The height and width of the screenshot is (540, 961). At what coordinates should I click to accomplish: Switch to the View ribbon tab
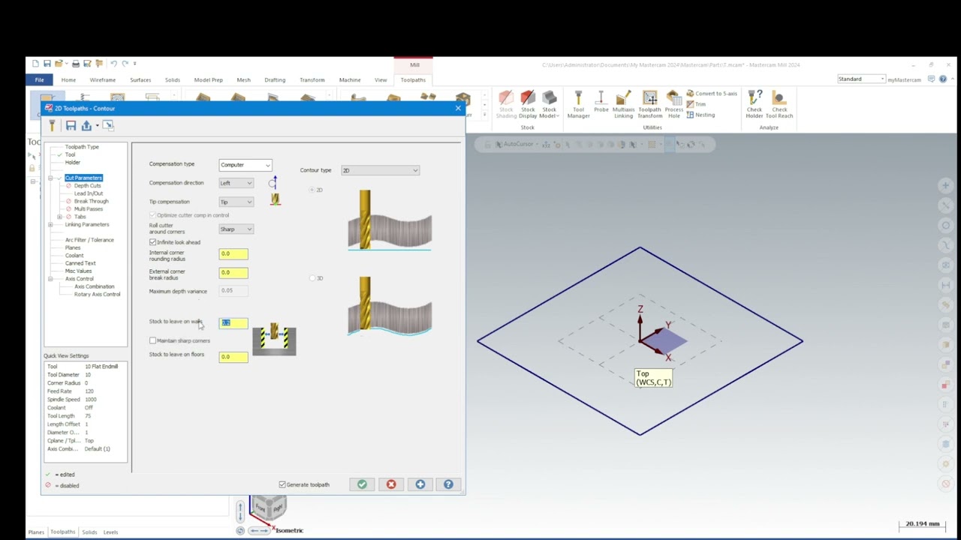click(381, 79)
